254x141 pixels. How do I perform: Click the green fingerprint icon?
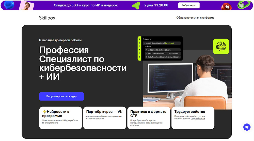tap(221, 47)
